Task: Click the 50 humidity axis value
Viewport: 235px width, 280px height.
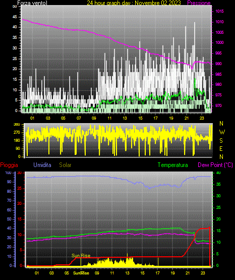Action: coord(9,219)
